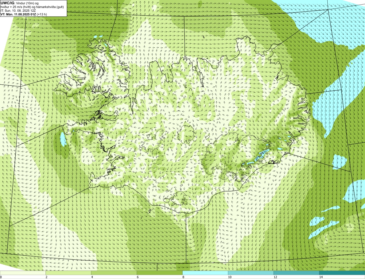Image resolution: width=365 pixels, height=279 pixels.
Task: Select the 10–12 m/s turquoise legend swatch
Action: 251,273
